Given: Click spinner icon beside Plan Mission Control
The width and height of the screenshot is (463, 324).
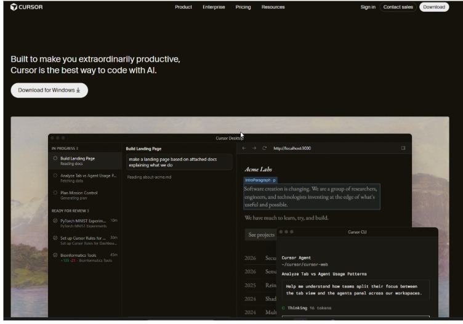Looking at the screenshot, I should (55, 193).
